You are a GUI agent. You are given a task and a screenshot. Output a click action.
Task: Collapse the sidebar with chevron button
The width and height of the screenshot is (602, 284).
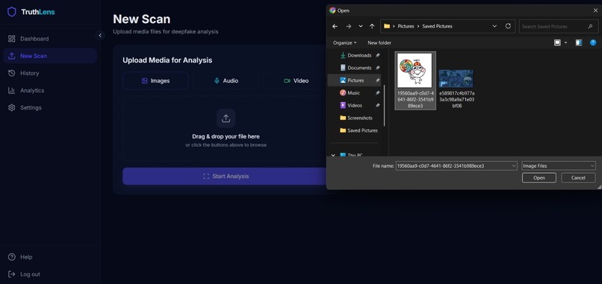[x=100, y=35]
